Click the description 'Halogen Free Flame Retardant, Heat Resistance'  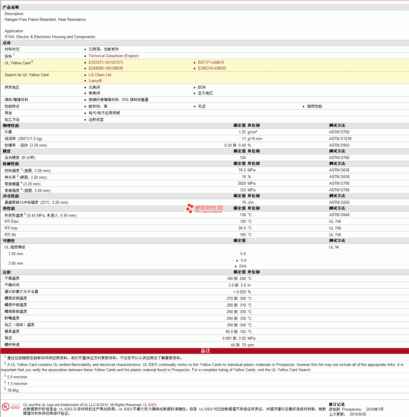click(x=45, y=20)
